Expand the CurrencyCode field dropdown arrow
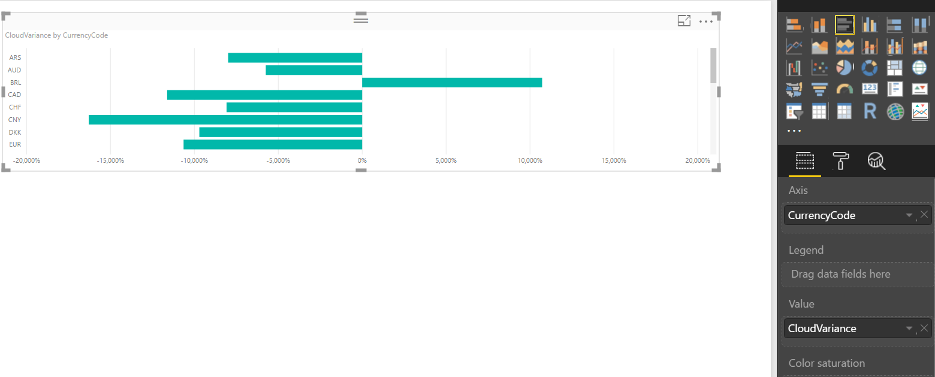Image resolution: width=935 pixels, height=377 pixels. pyautogui.click(x=909, y=215)
